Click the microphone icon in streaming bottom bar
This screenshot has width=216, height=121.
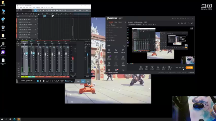pos(163,67)
